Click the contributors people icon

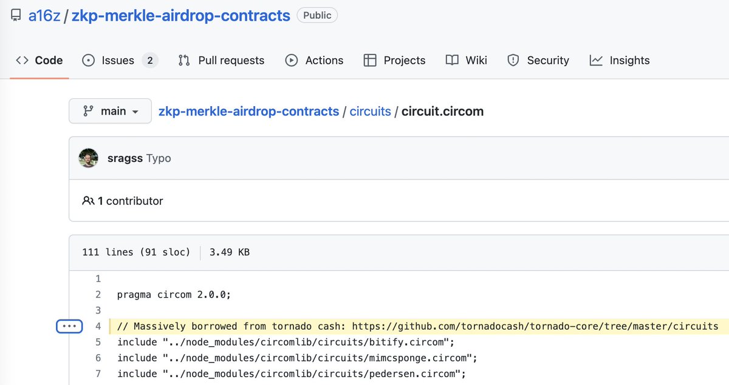pos(88,201)
